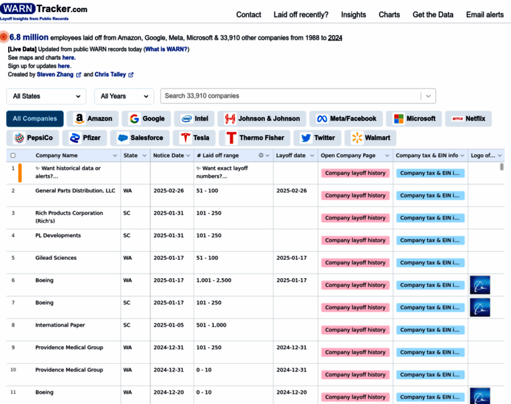Select the Google company filter
The height and width of the screenshot is (404, 511).
click(147, 119)
